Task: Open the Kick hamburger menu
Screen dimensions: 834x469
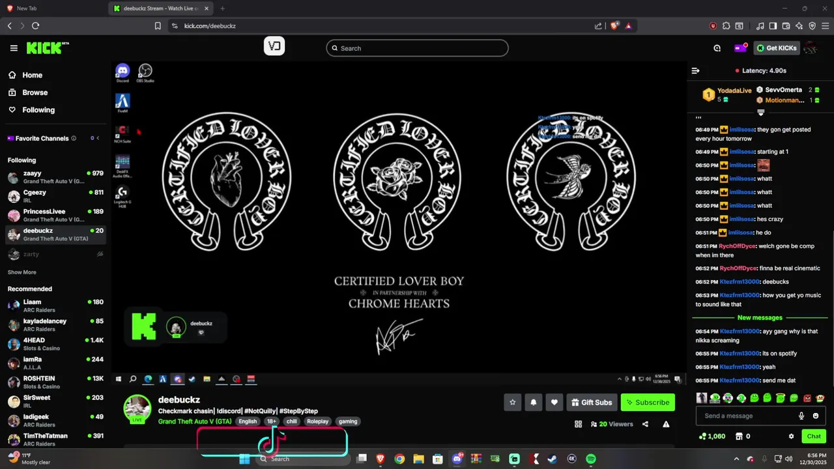Action: point(14,48)
